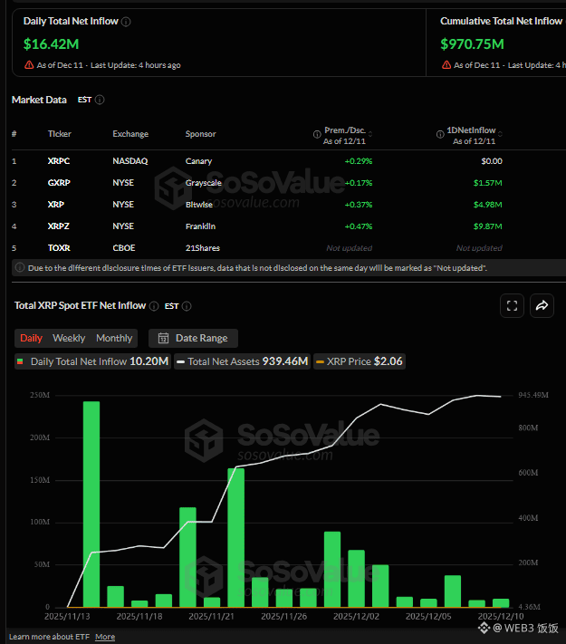Viewport: 566px width, 644px height.
Task: Click the orange swatch in XRP Price legend
Action: 320,361
